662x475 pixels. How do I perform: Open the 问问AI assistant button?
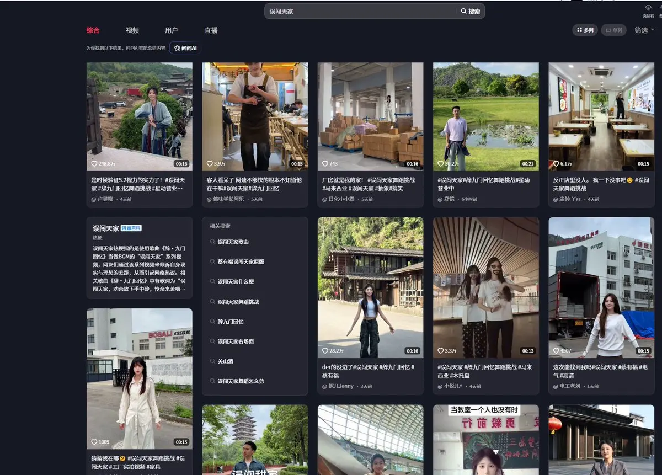(x=185, y=48)
